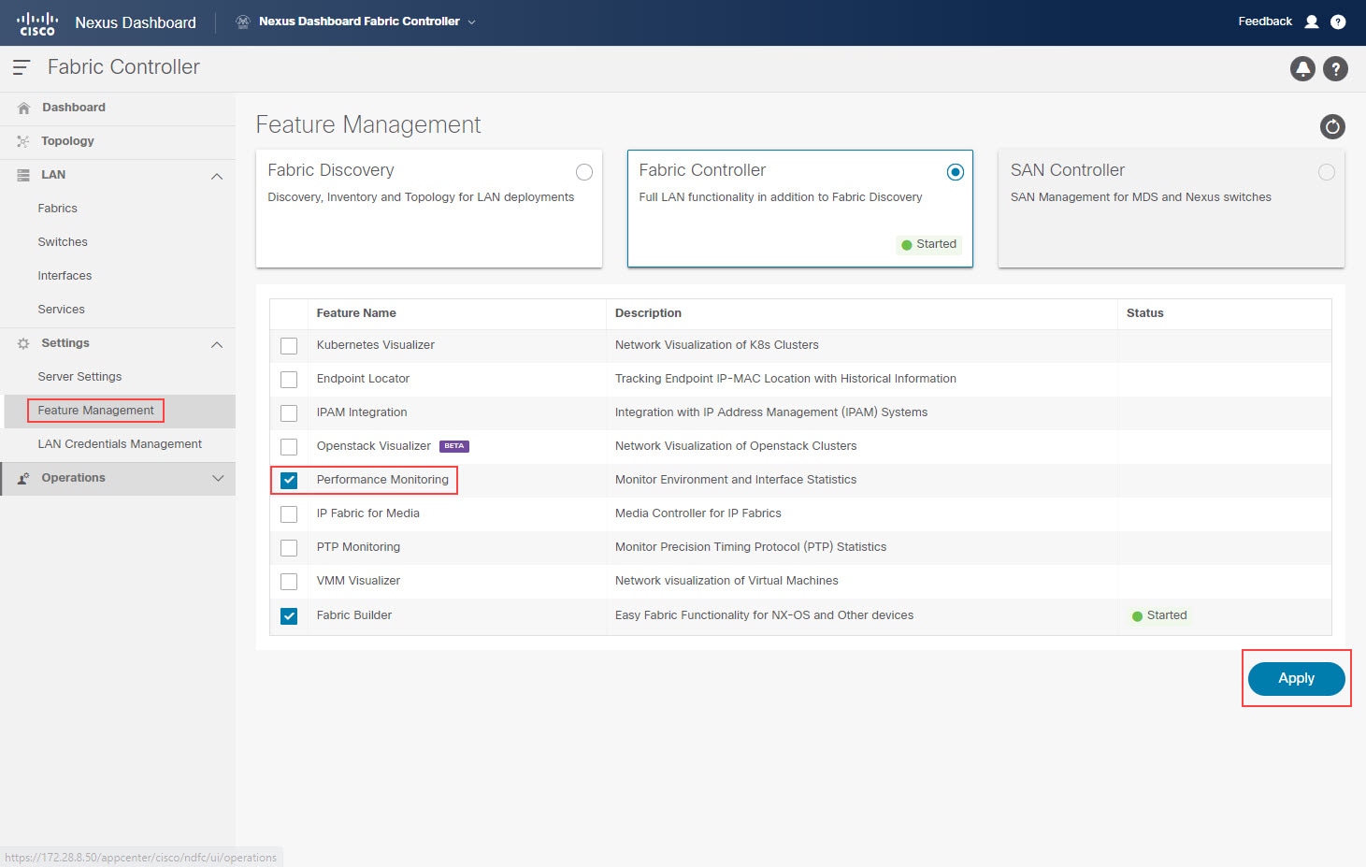1366x867 pixels.
Task: Click the Description column header
Action: pos(648,313)
